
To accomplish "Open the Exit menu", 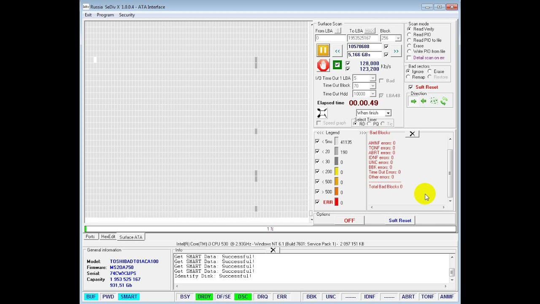I will pos(88,15).
